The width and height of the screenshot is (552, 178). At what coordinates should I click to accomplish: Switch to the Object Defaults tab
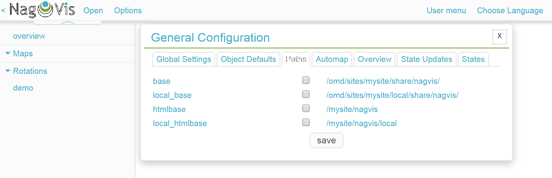click(x=248, y=59)
